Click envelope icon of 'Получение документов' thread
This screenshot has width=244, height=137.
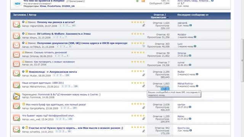16,45
